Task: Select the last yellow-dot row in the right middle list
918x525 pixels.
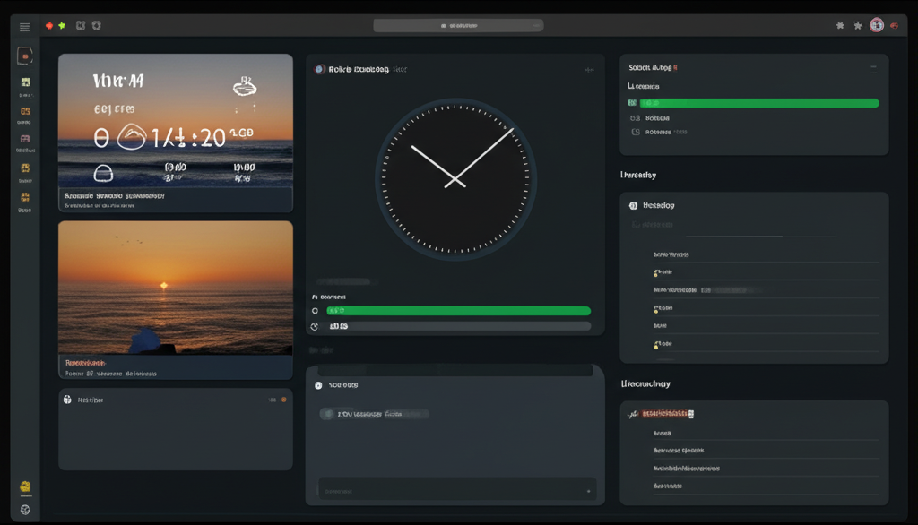Action: 766,344
